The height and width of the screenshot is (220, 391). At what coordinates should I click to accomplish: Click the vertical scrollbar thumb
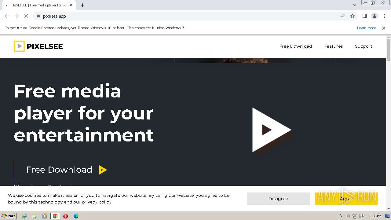[389, 50]
